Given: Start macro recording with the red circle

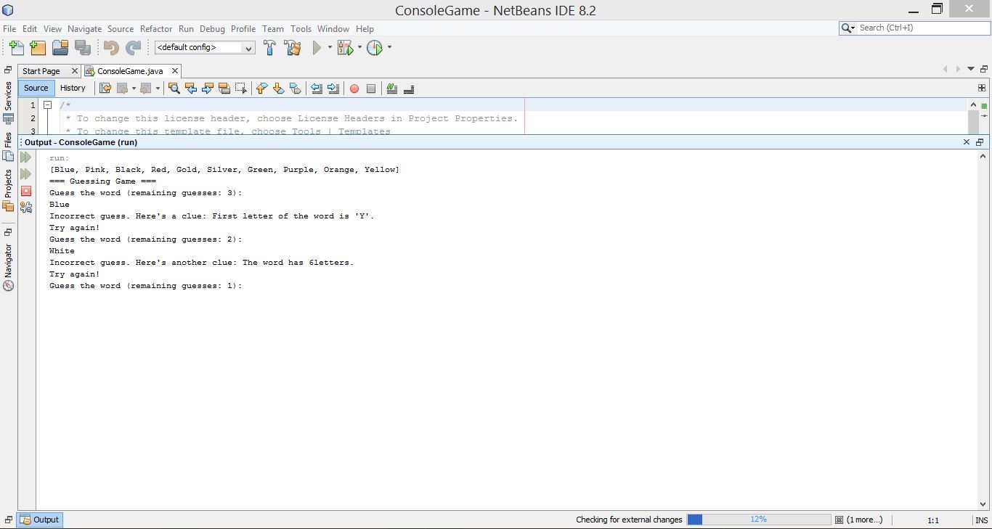Looking at the screenshot, I should tap(354, 89).
